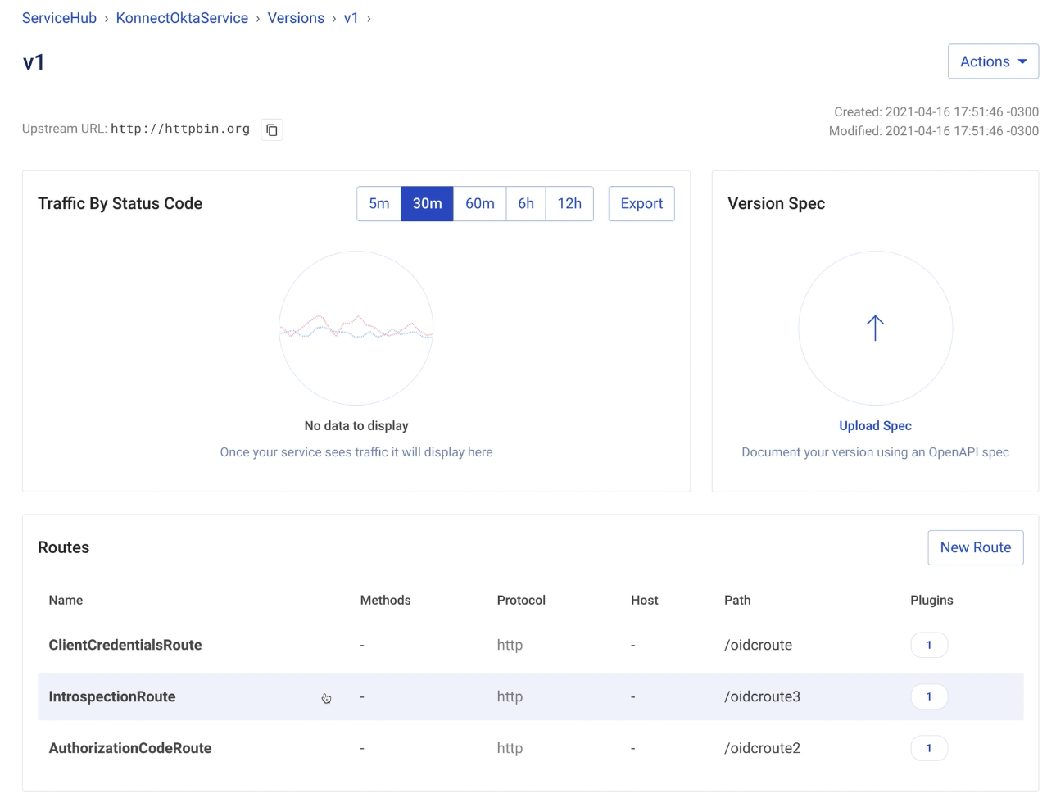
Task: Switch traffic view to 12h
Action: click(x=569, y=204)
